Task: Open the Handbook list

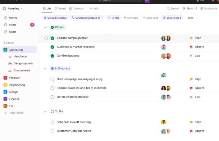Action: click(20, 56)
